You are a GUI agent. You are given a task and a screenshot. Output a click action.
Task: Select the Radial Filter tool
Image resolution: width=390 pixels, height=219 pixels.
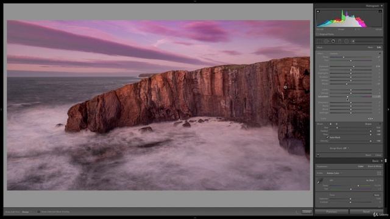pos(347,41)
